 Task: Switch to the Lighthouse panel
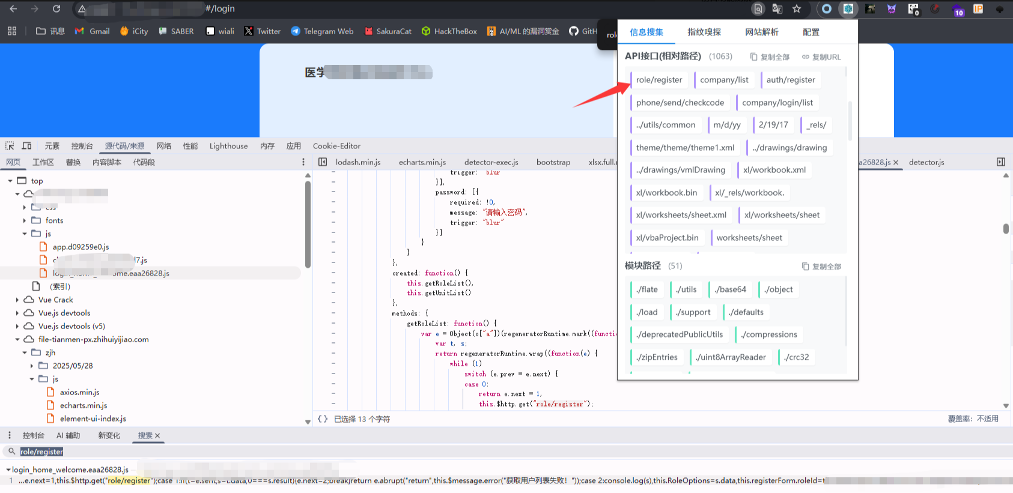pyautogui.click(x=228, y=146)
